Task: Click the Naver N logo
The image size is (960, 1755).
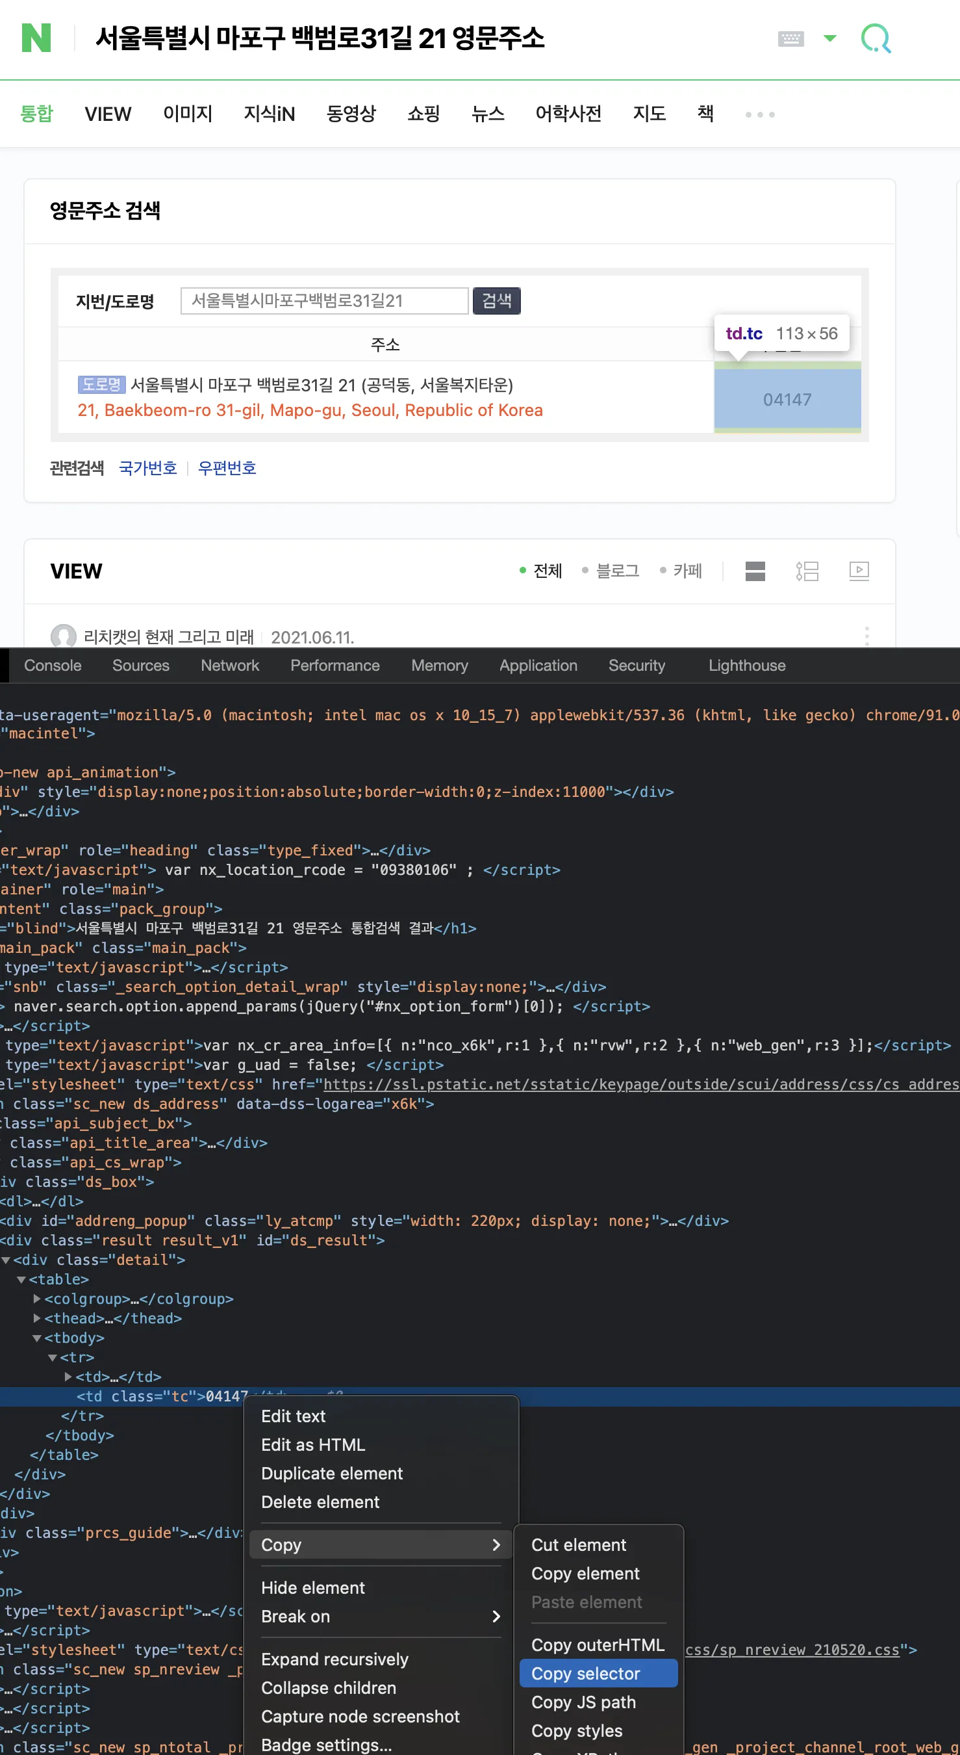Action: coord(36,38)
